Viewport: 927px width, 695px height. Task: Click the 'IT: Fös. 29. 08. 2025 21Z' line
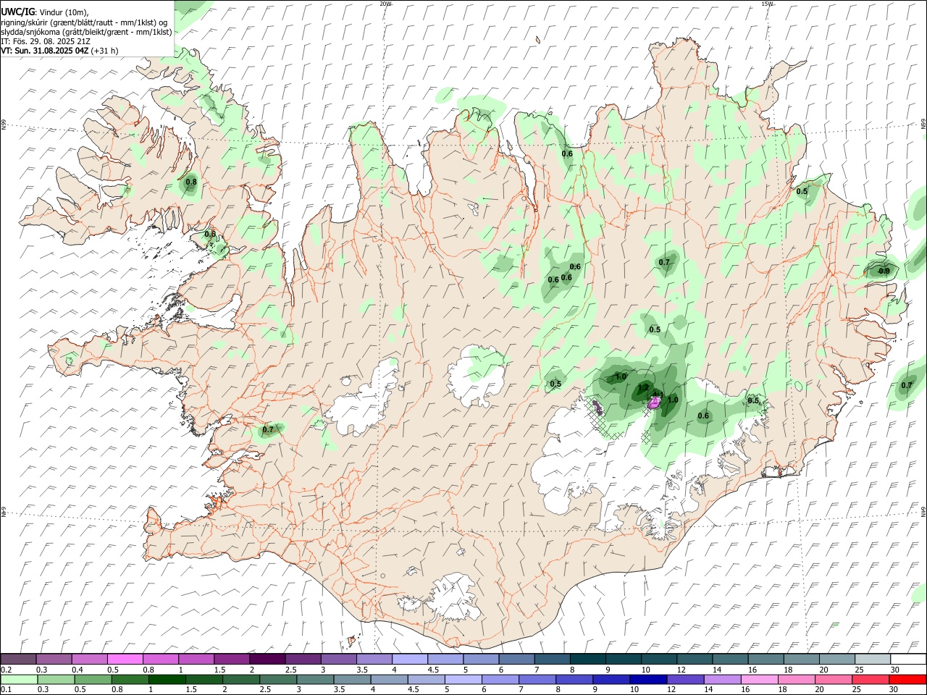coord(46,41)
